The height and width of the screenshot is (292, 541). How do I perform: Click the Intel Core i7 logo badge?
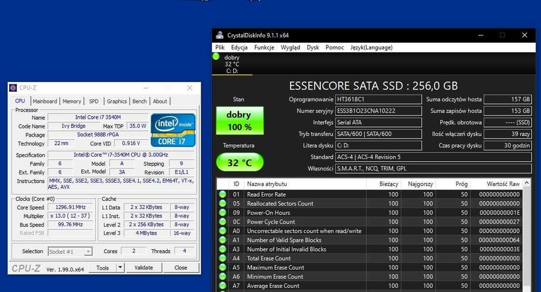(x=173, y=130)
